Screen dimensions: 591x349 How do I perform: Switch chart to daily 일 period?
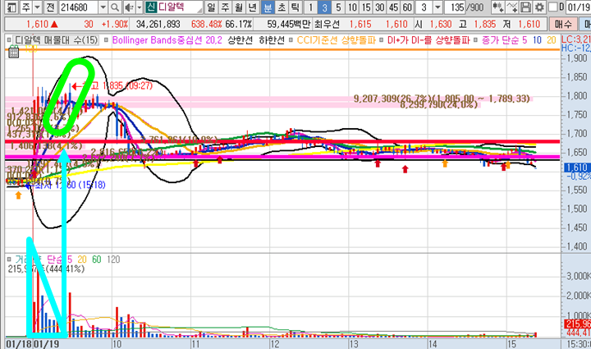tap(212, 7)
